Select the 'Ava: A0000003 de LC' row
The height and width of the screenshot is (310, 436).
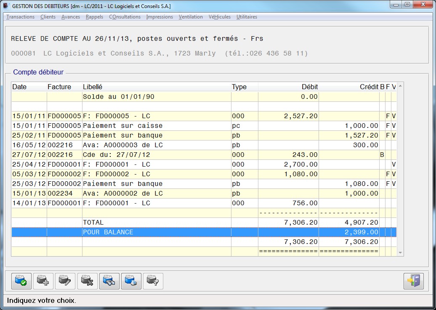coord(204,145)
